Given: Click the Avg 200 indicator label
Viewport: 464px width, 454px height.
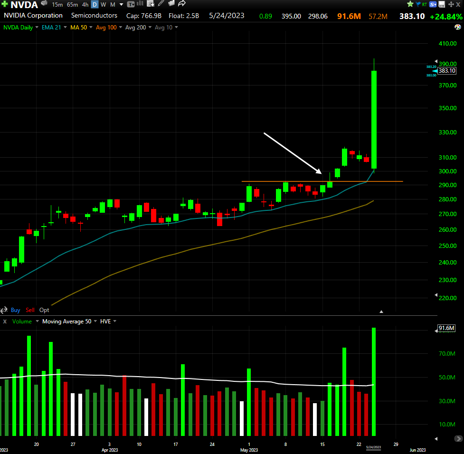Looking at the screenshot, I should pyautogui.click(x=135, y=28).
